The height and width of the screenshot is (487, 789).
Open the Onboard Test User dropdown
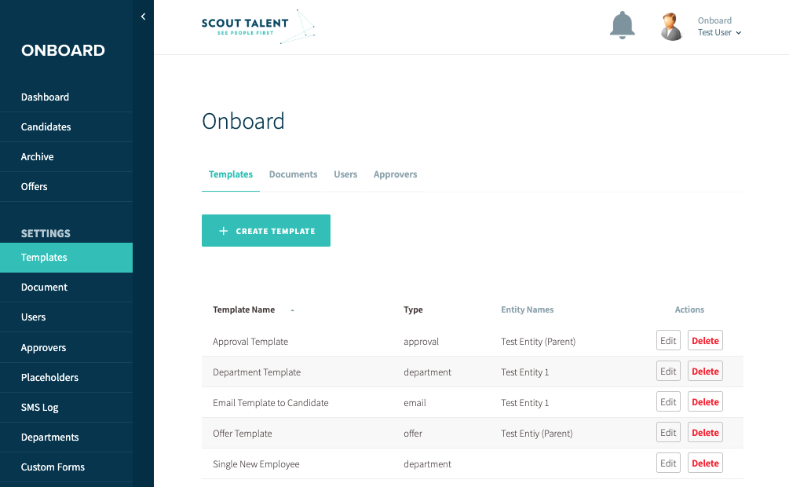[719, 27]
